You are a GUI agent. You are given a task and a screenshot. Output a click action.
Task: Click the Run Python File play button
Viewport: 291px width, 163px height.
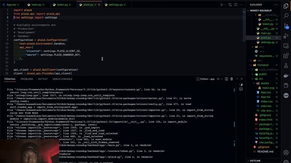(222, 5)
